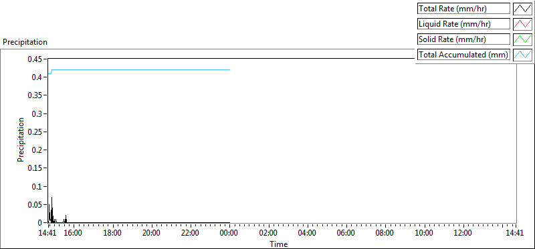The height and width of the screenshot is (249, 535).
Task: Click the 0.35 y-axis value
Action: [35, 95]
